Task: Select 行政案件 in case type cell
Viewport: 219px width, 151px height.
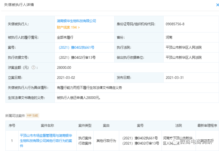Action: click(x=85, y=143)
